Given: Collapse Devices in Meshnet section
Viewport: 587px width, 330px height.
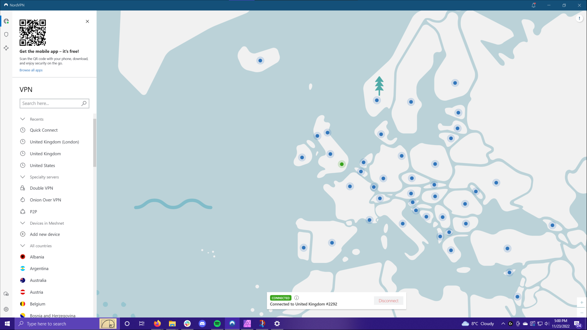Looking at the screenshot, I should (23, 223).
